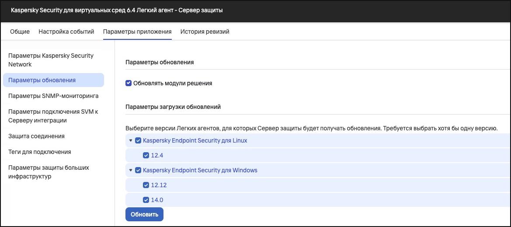
Task: Click the Обновить button
Action: (144, 214)
